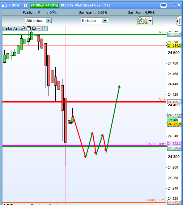Click the '24 500' price axis label
The height and width of the screenshot is (205, 183).
(174, 53)
